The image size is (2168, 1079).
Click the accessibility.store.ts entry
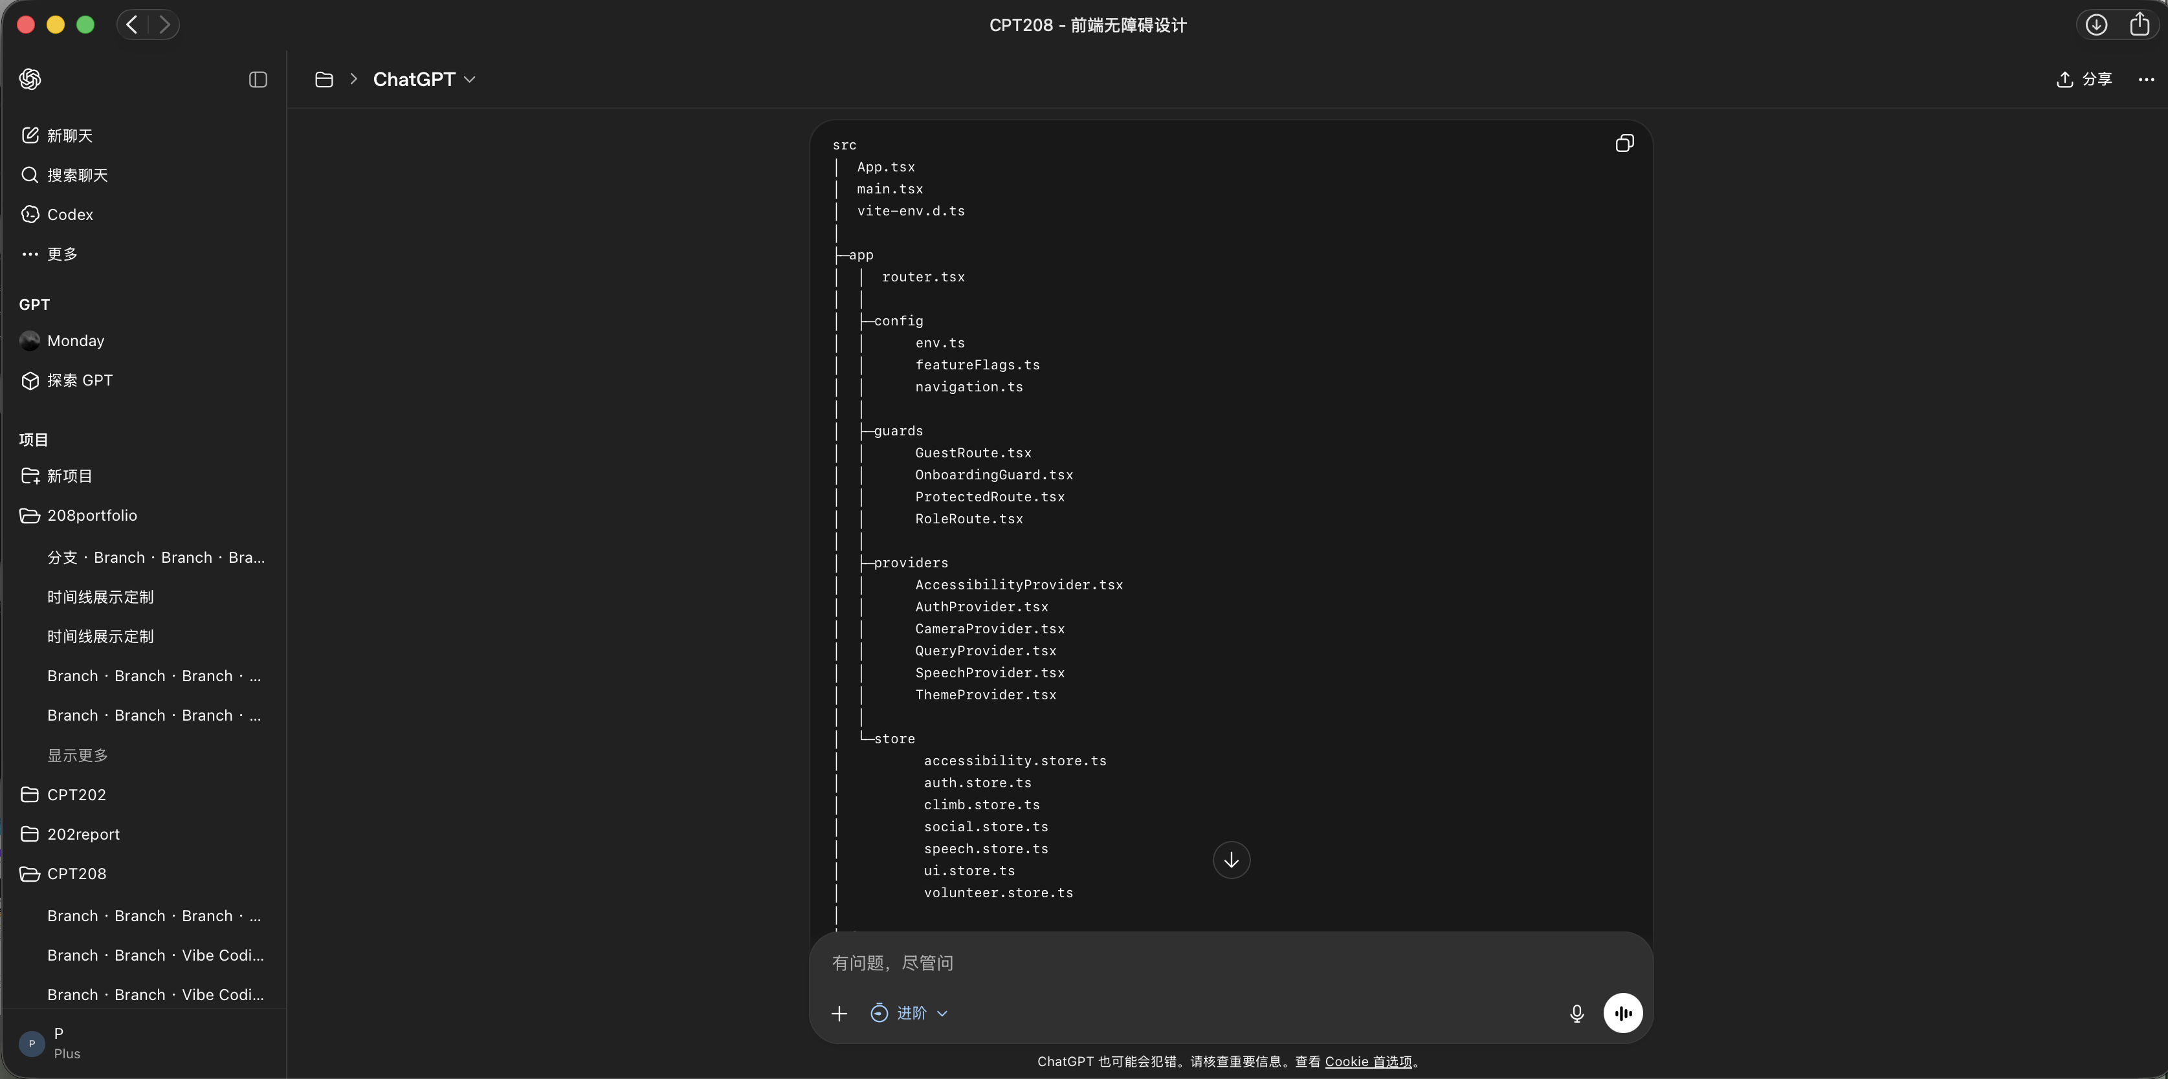tap(1015, 761)
